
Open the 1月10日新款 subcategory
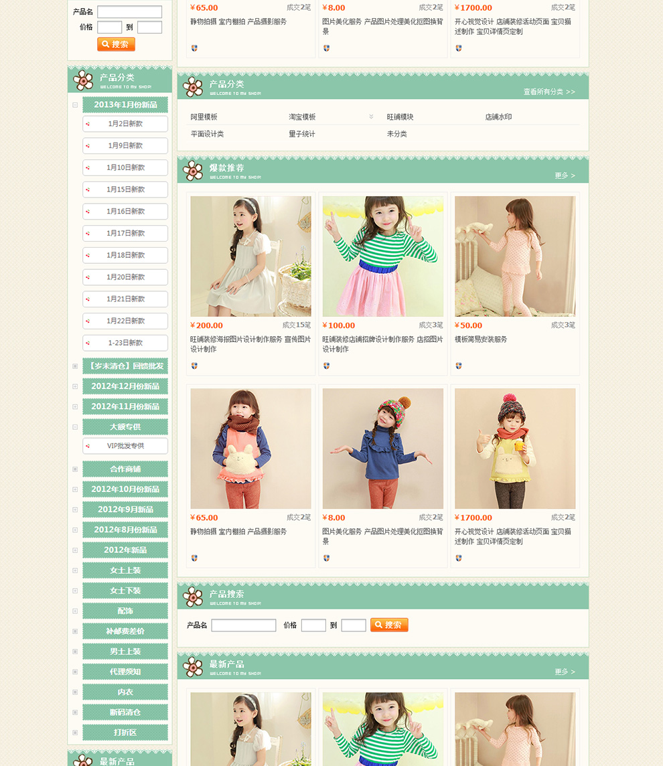[125, 168]
